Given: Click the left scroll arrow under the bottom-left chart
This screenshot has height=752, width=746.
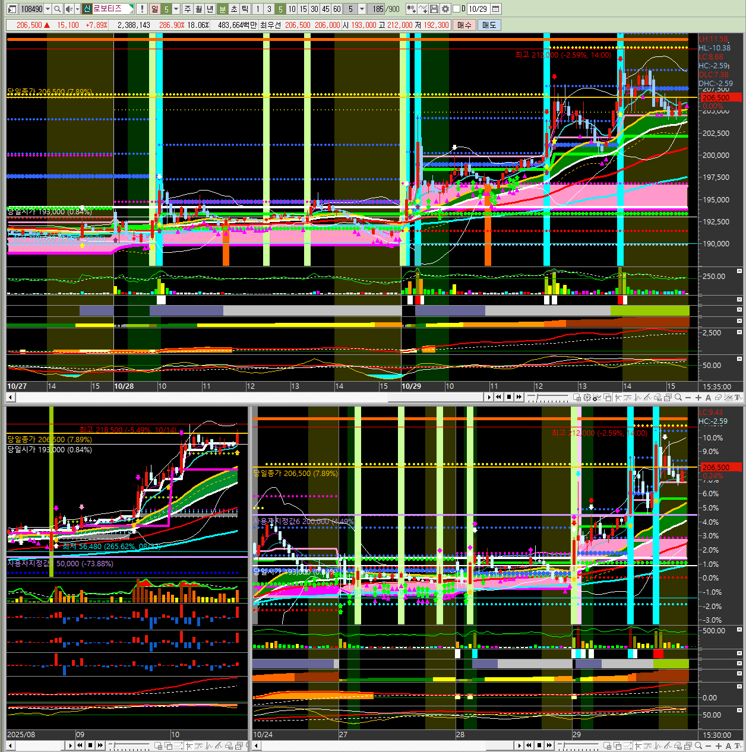Looking at the screenshot, I should tap(10, 745).
